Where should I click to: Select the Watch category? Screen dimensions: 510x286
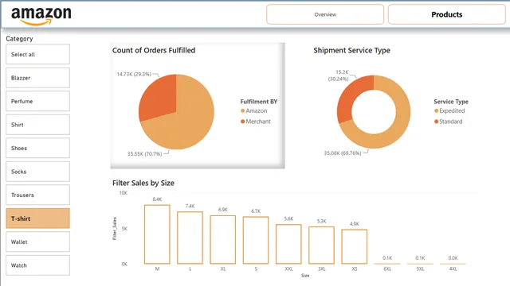pos(37,265)
